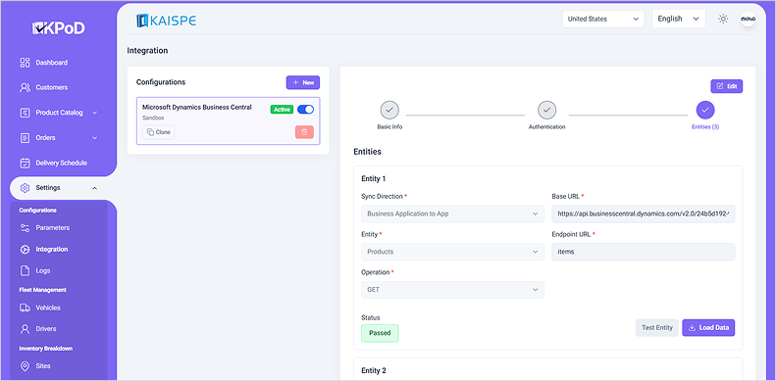Click the Logs file icon
776x381 pixels.
(x=25, y=270)
